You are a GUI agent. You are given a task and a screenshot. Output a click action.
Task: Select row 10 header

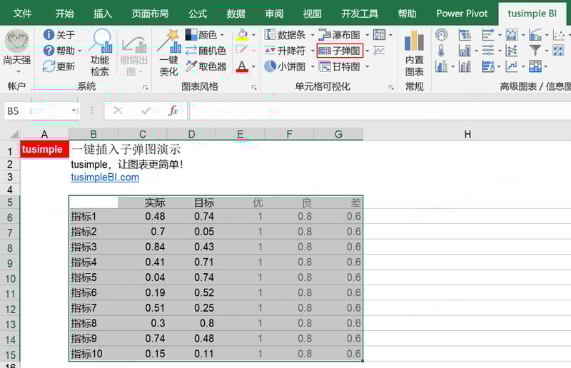tap(10, 279)
